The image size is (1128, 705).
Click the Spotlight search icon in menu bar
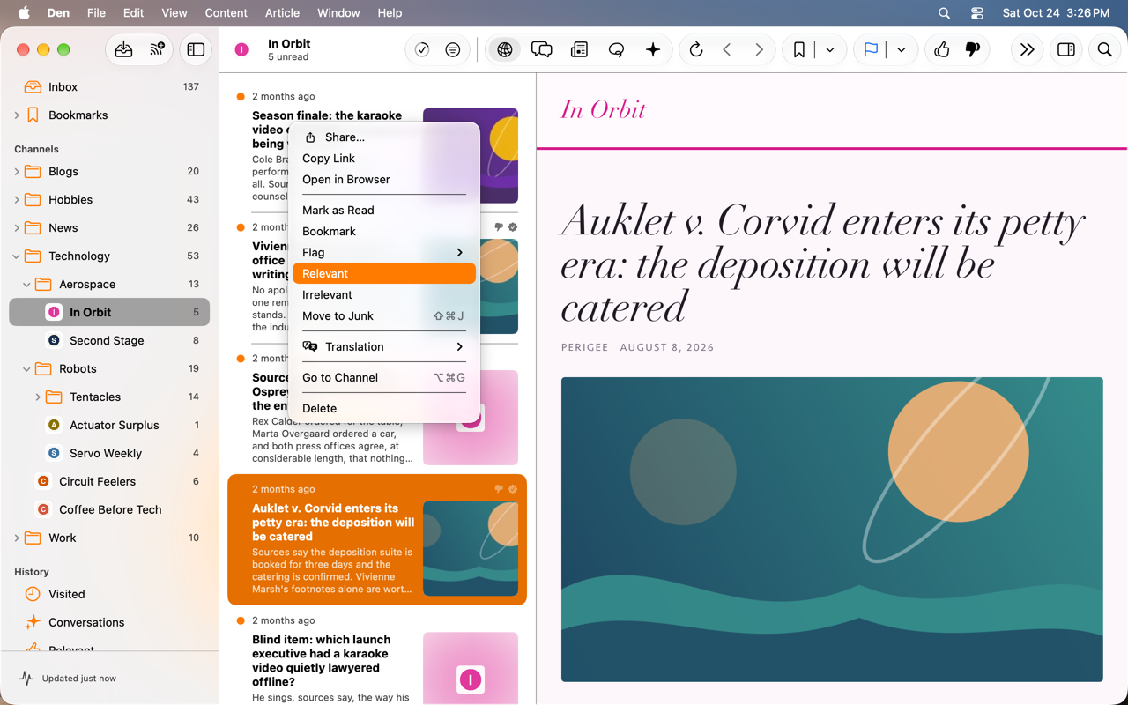tap(945, 13)
